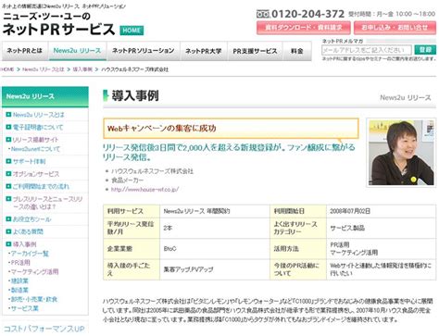Open 電子証明書について sidebar link
The image size is (439, 336).
click(x=38, y=127)
